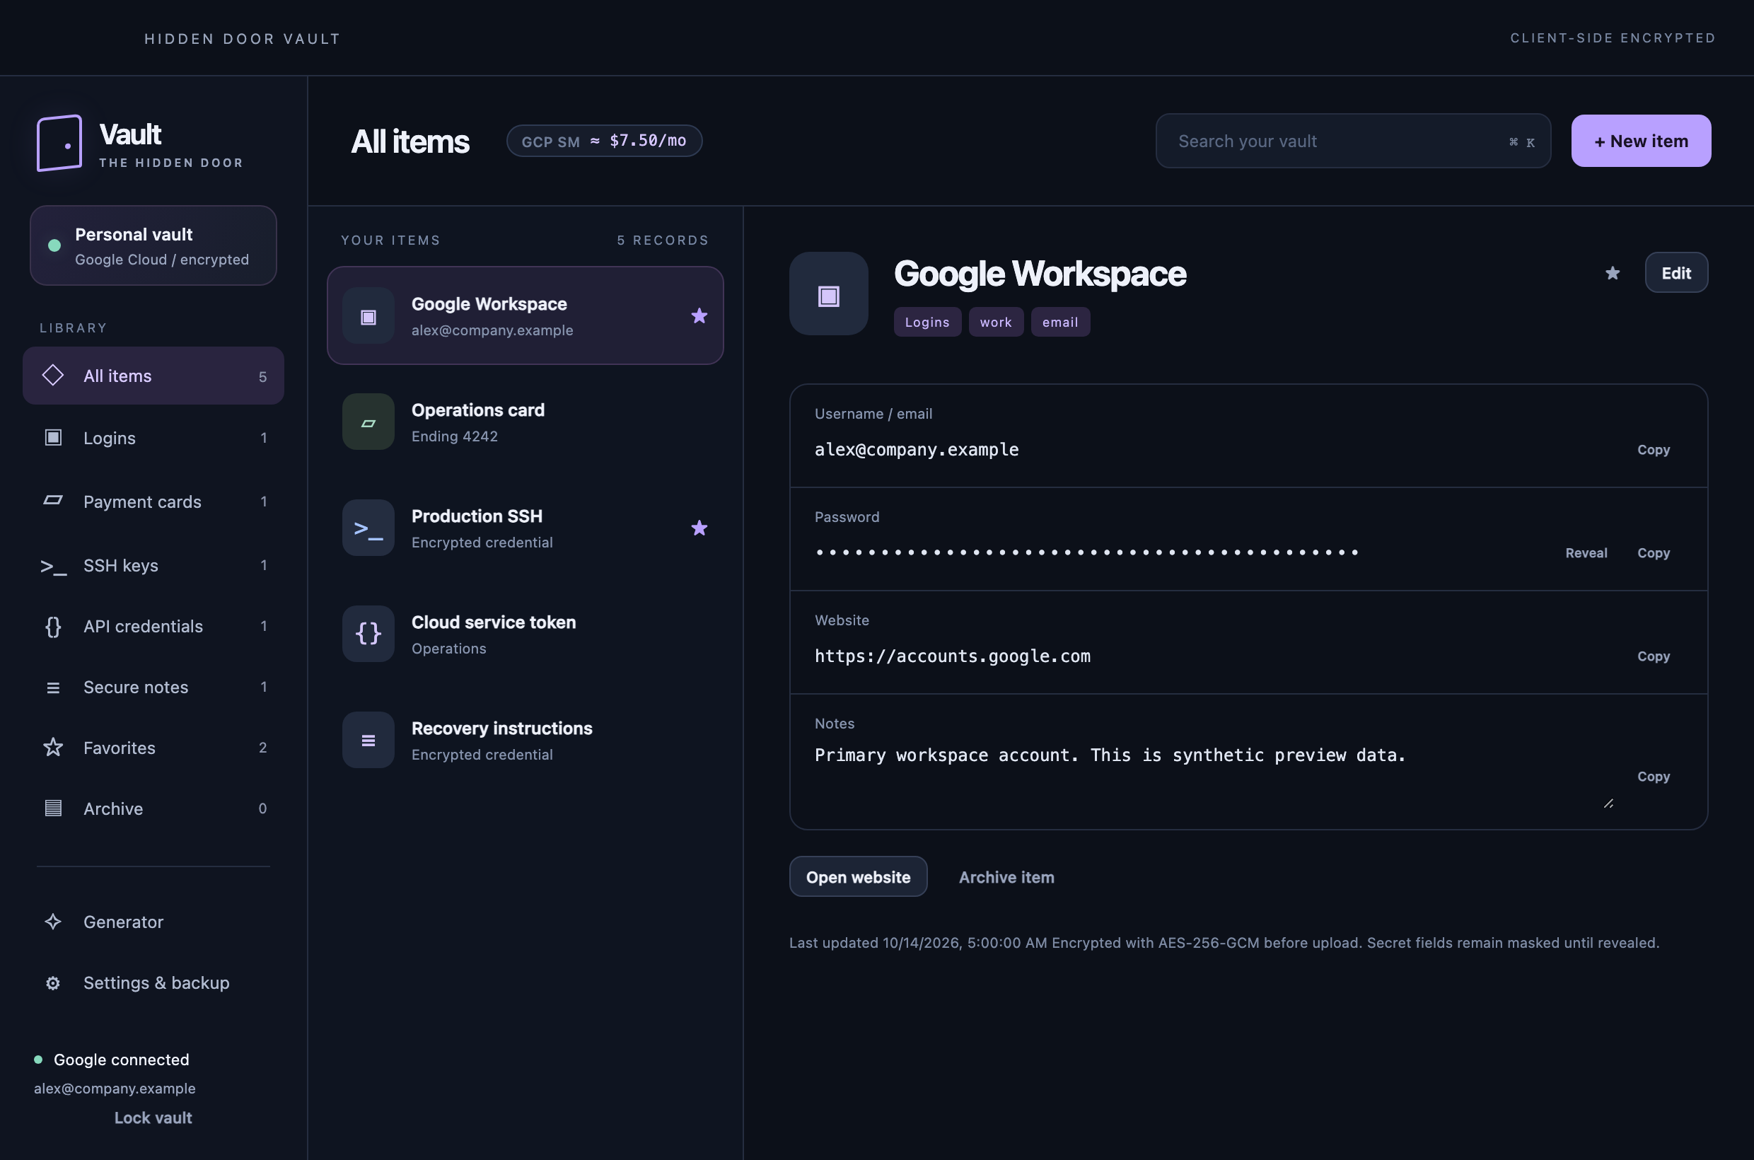Toggle favorite star in Google Workspace detail header
1754x1160 pixels.
coord(1613,273)
